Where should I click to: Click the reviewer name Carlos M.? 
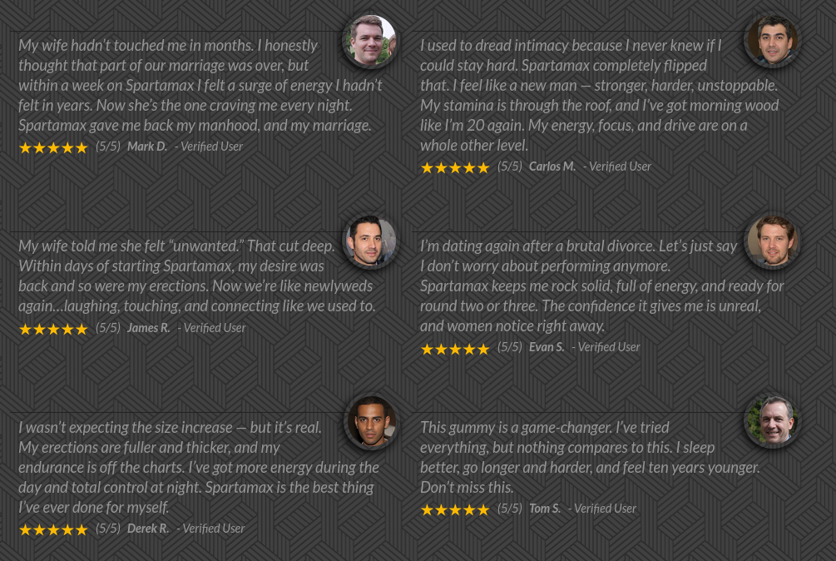(552, 166)
